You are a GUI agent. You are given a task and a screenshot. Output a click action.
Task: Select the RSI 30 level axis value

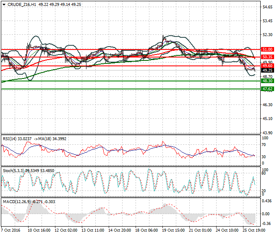coord(264,157)
